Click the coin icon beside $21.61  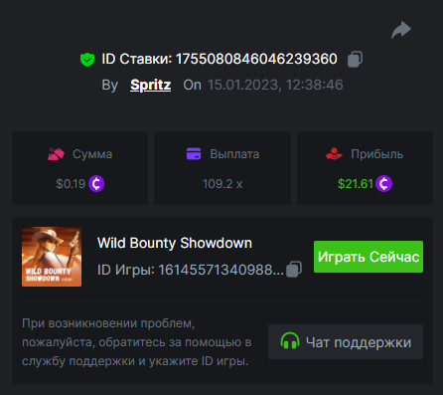383,183
